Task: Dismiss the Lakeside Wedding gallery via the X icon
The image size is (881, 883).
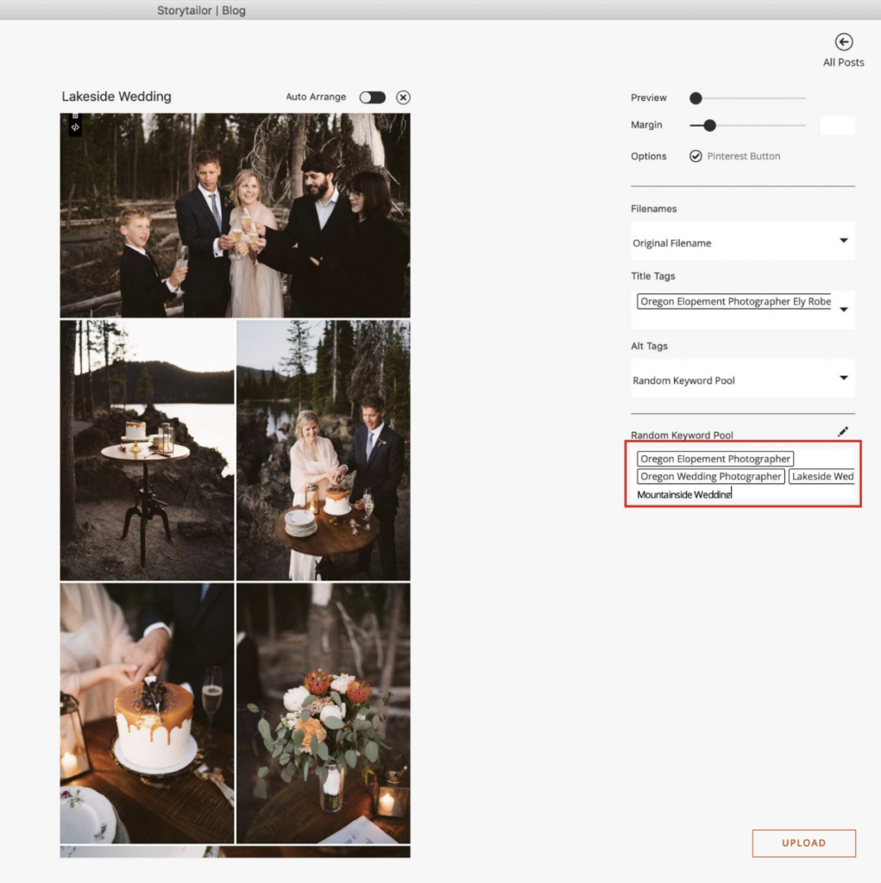Action: (x=403, y=97)
